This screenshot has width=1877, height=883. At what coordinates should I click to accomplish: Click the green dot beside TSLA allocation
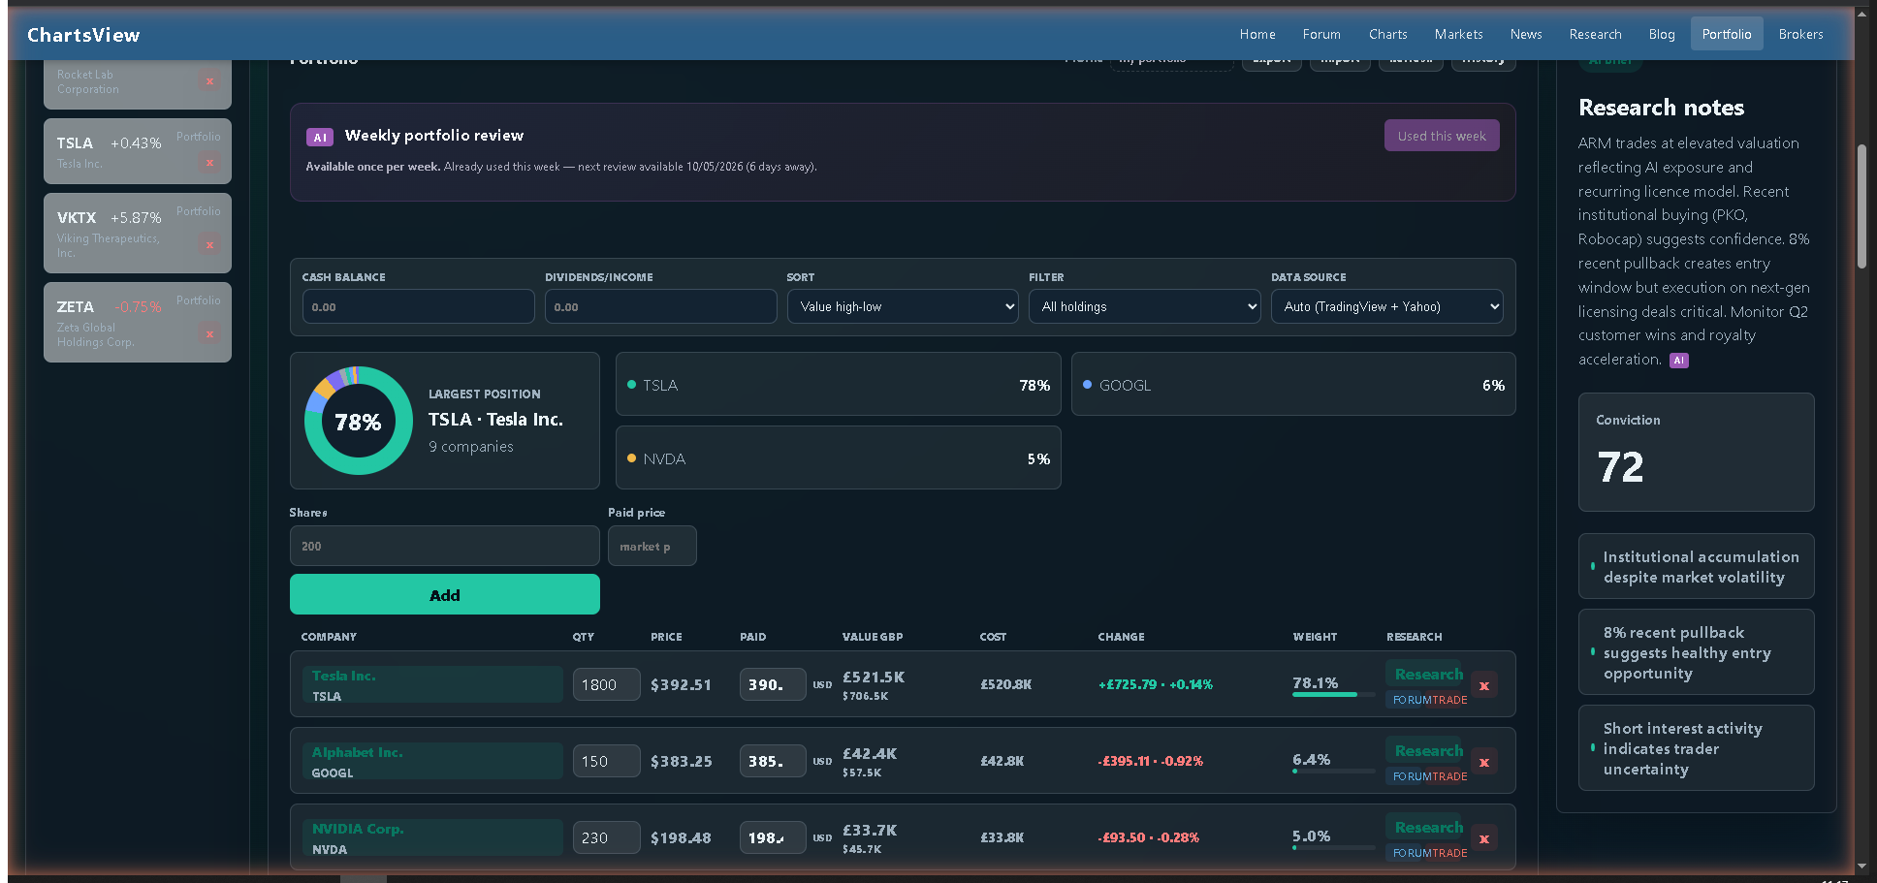[x=631, y=385]
